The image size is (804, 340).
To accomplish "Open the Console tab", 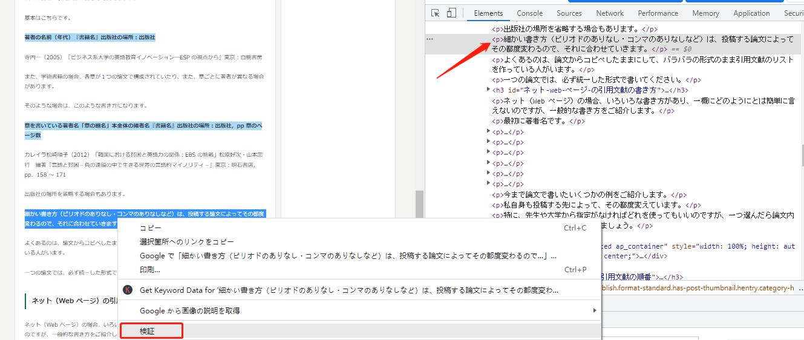I will pyautogui.click(x=529, y=13).
